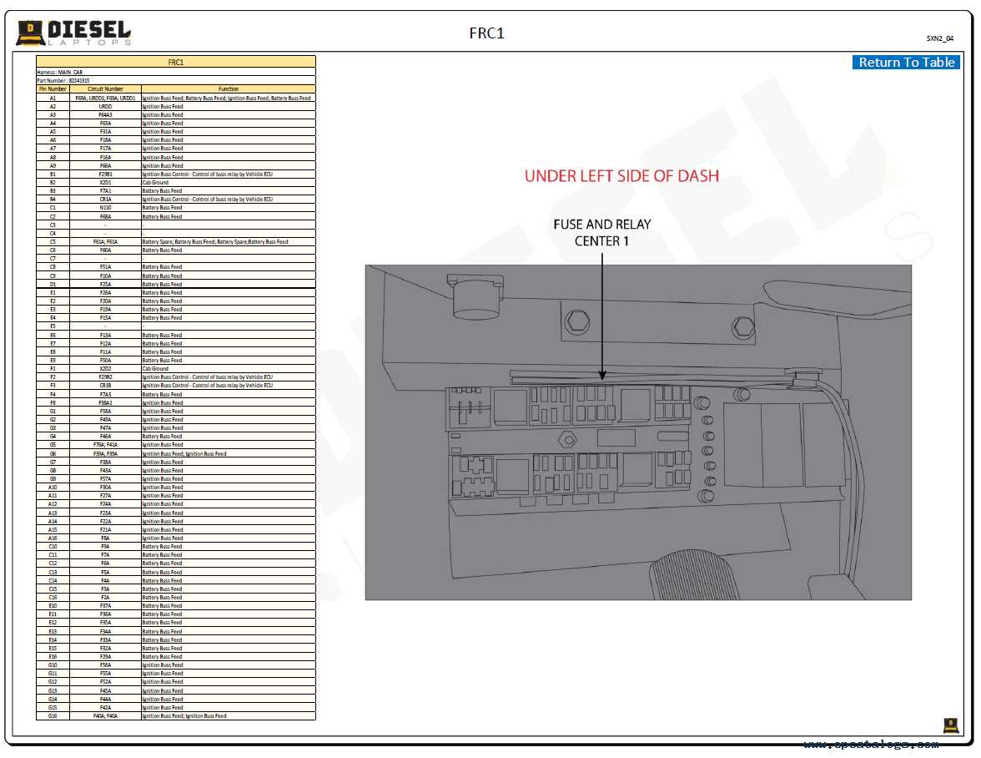Select circuit cell F7A1

(x=105, y=191)
